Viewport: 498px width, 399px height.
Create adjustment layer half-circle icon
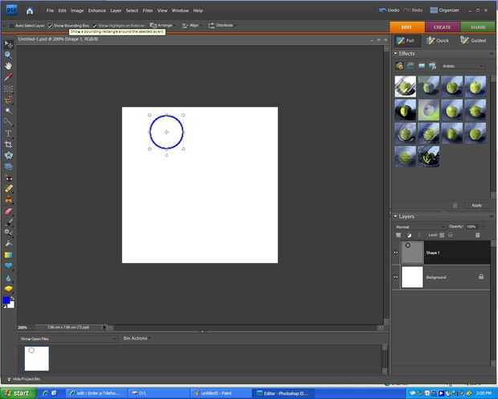(x=409, y=236)
